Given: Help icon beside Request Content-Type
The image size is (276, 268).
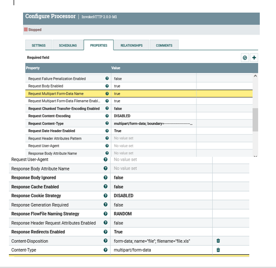Looking at the screenshot, I should coord(107,123).
